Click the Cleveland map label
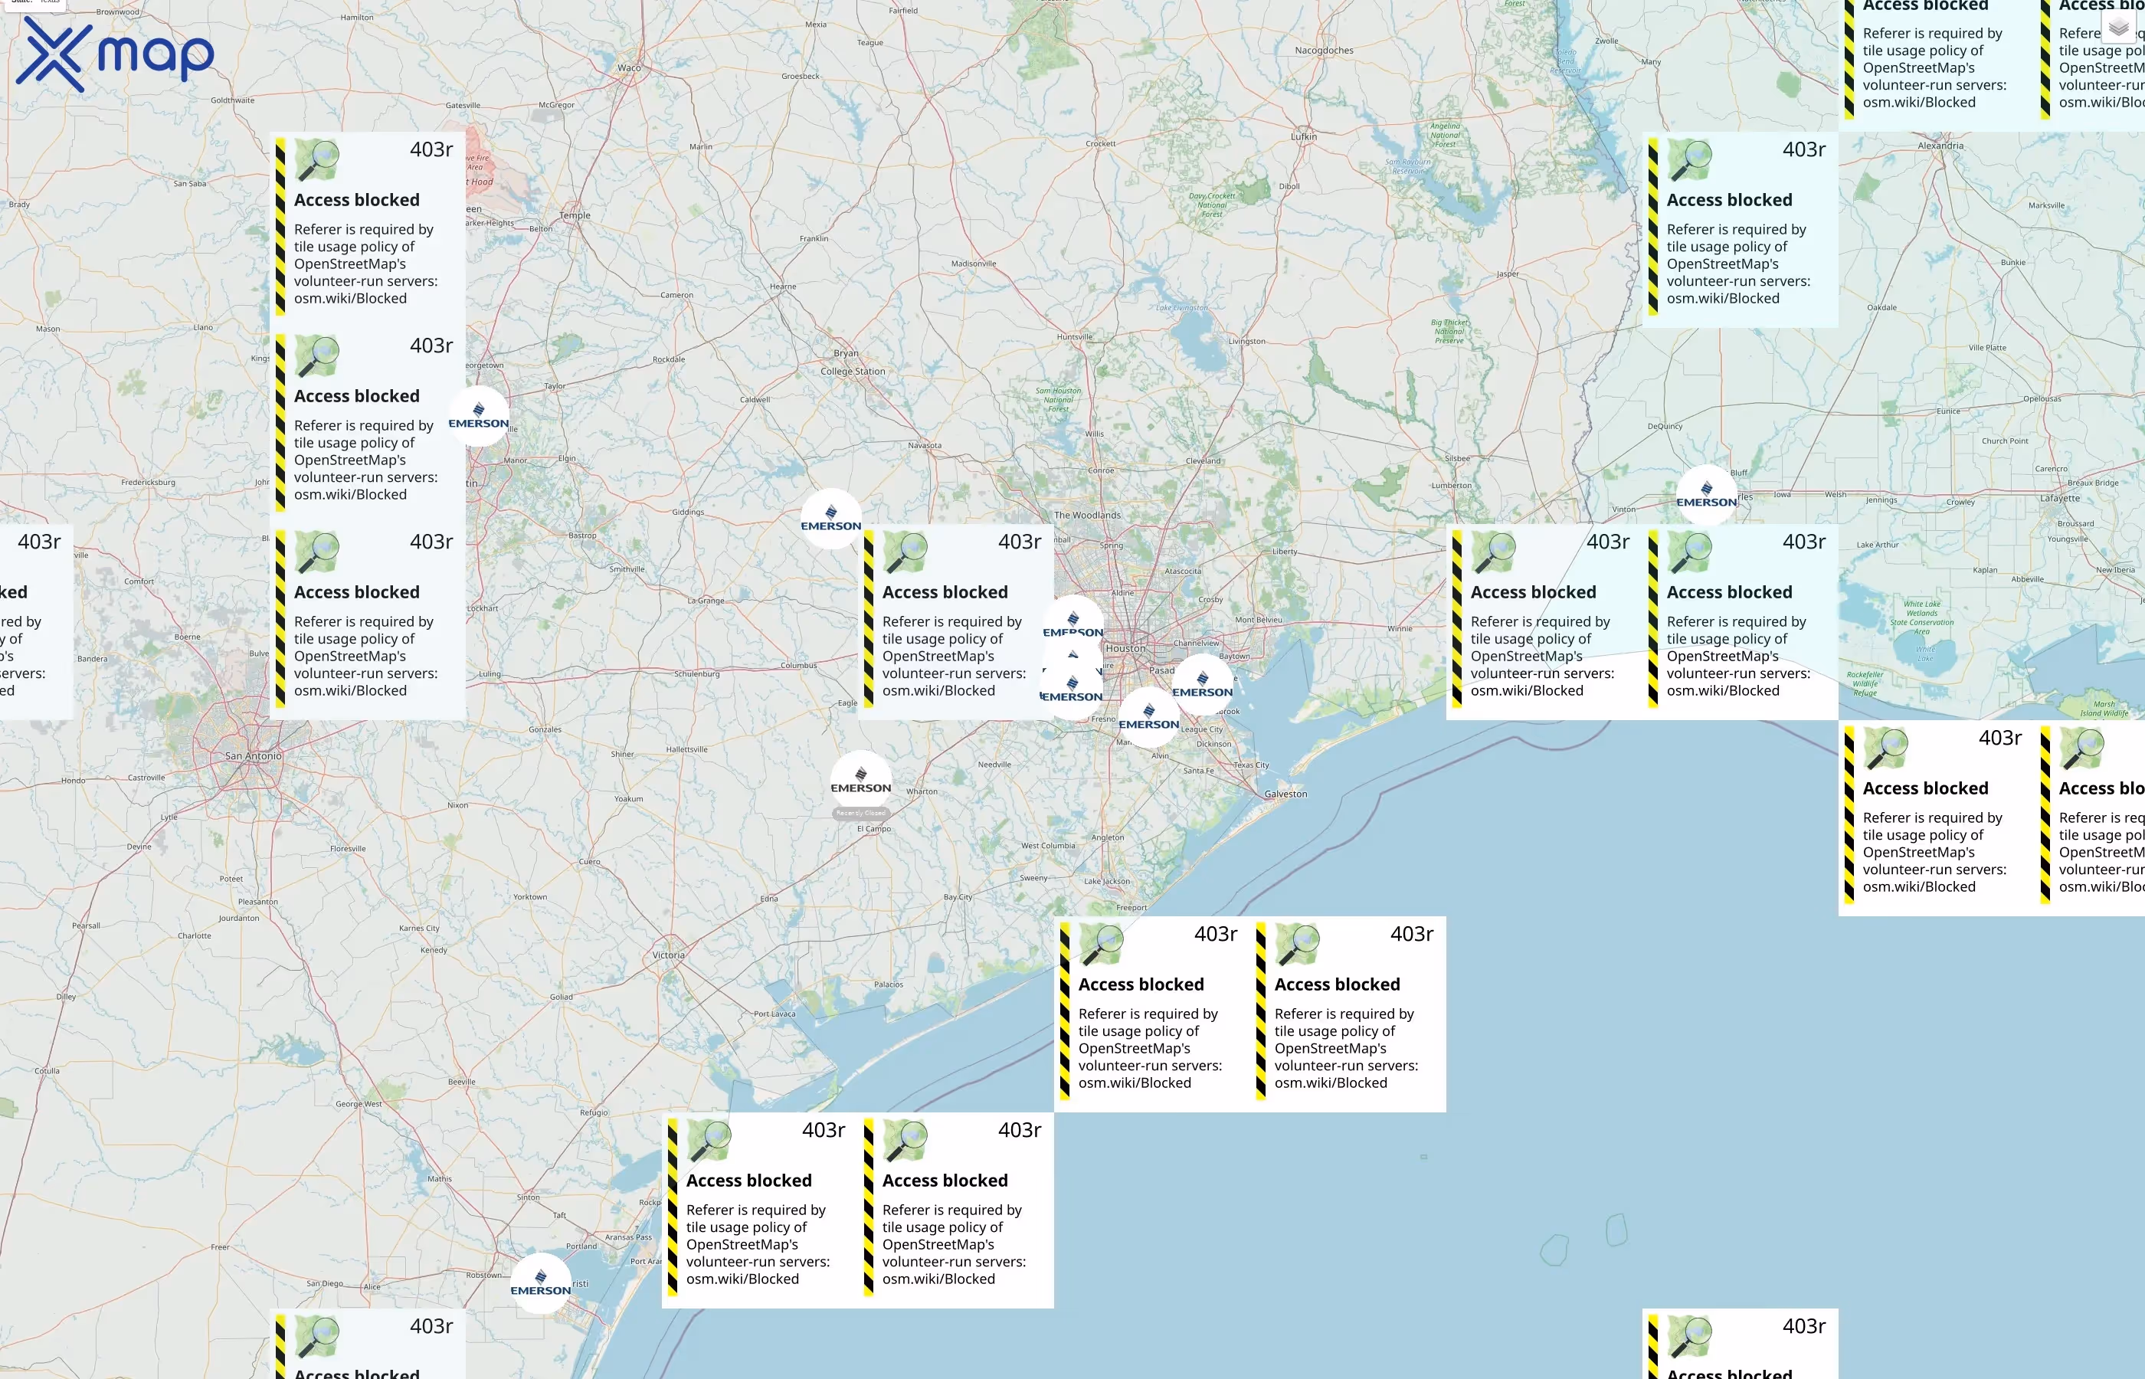Screen dimensions: 2145x1379 pyautogui.click(x=1202, y=461)
